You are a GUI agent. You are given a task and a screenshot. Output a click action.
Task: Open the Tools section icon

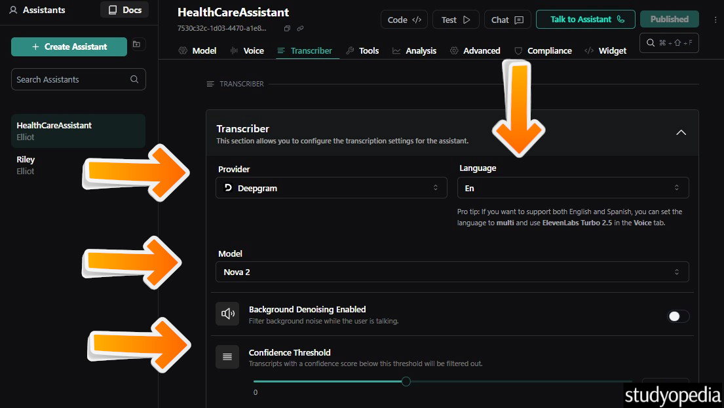pos(349,50)
